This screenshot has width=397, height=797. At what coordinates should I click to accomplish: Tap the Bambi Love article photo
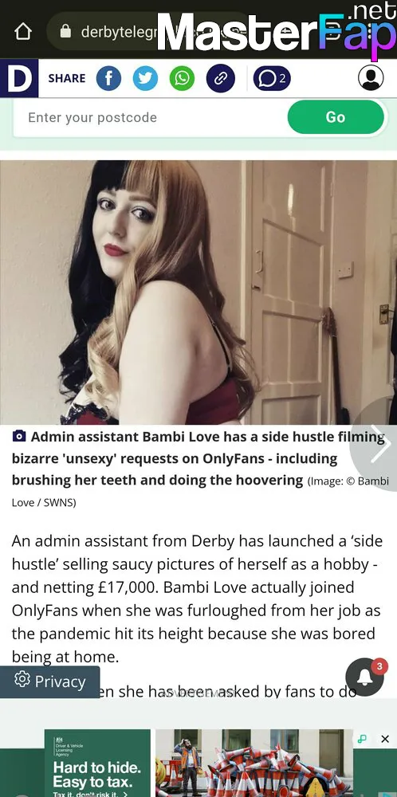tap(198, 292)
